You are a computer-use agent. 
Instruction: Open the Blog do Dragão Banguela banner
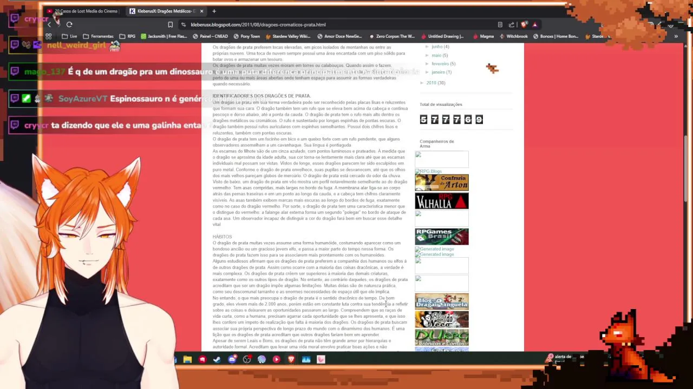(x=442, y=301)
